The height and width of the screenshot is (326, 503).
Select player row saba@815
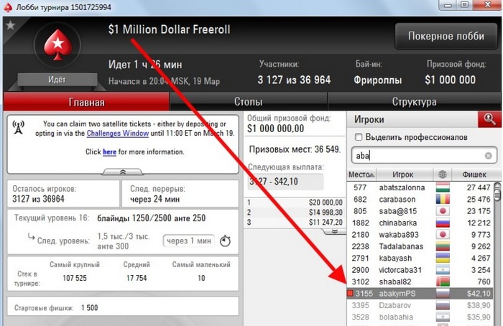tap(420, 211)
